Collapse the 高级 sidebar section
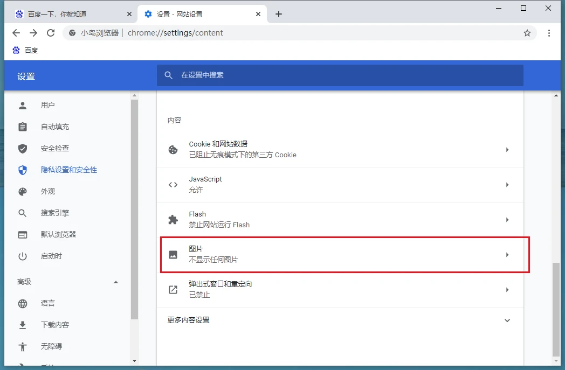The width and height of the screenshot is (565, 370). pos(115,282)
